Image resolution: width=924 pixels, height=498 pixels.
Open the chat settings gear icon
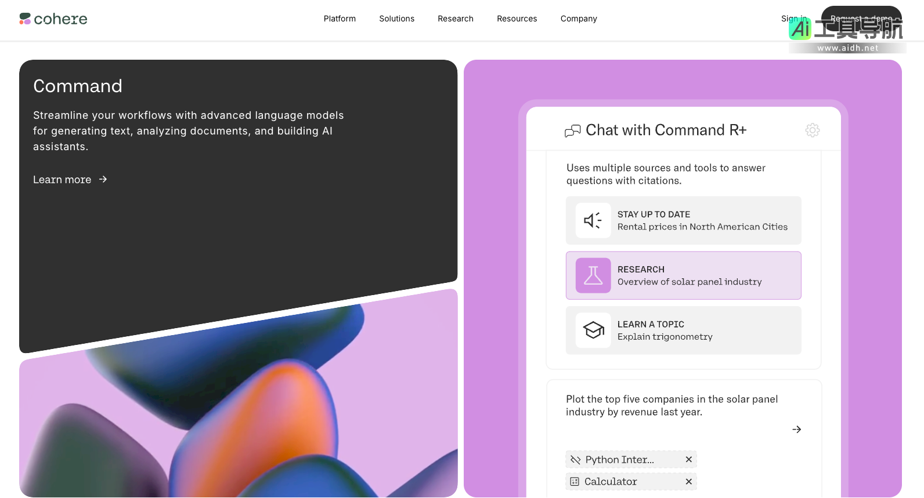(813, 130)
